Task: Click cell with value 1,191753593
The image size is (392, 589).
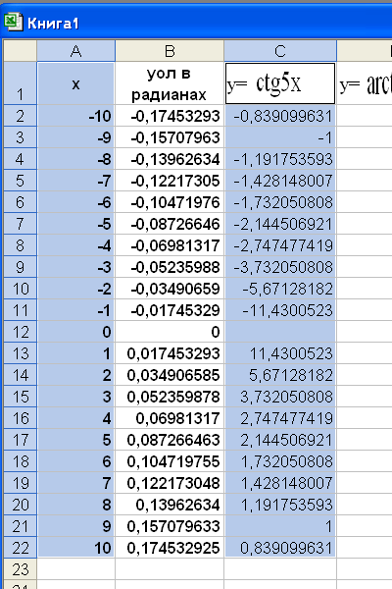Action: coord(280,505)
